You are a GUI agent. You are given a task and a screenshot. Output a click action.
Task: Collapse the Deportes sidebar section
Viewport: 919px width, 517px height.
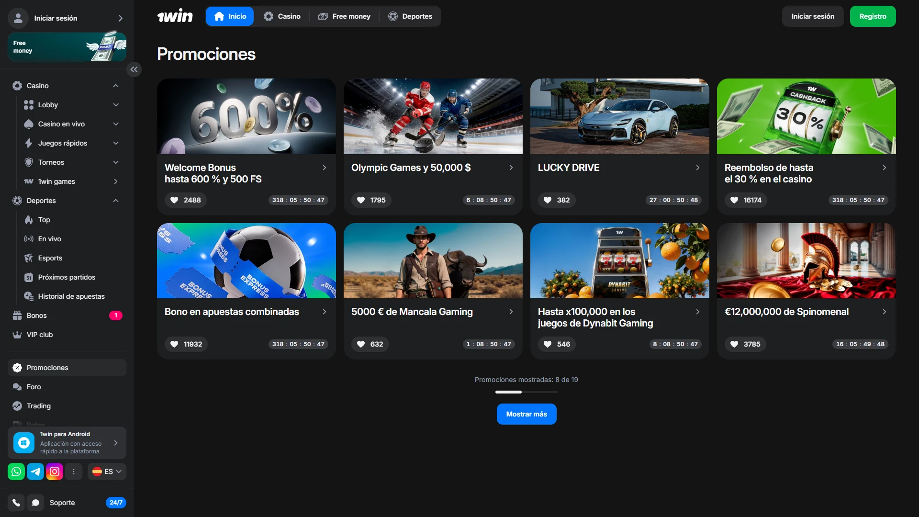(x=116, y=201)
